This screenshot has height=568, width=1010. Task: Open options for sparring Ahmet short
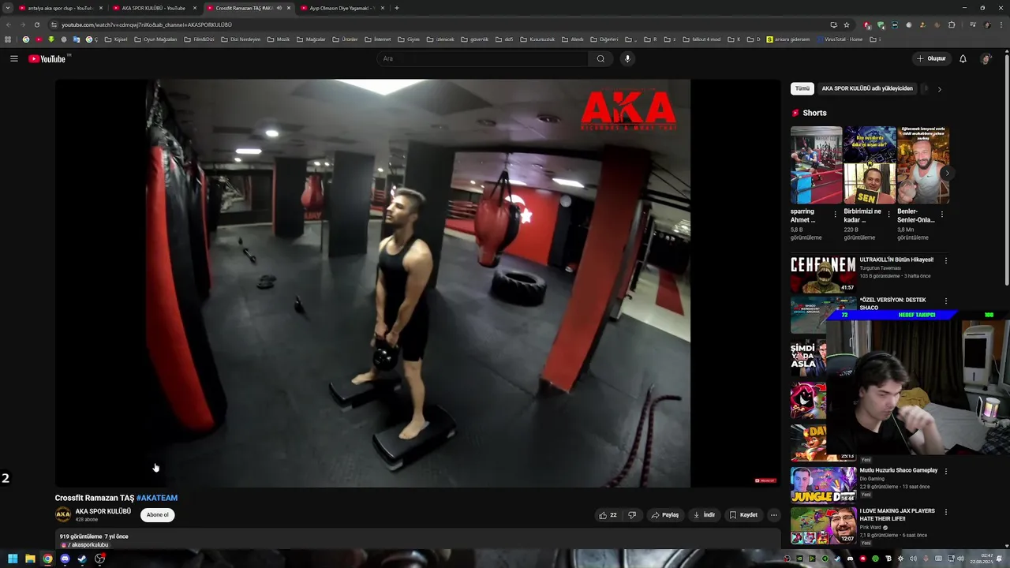point(836,214)
